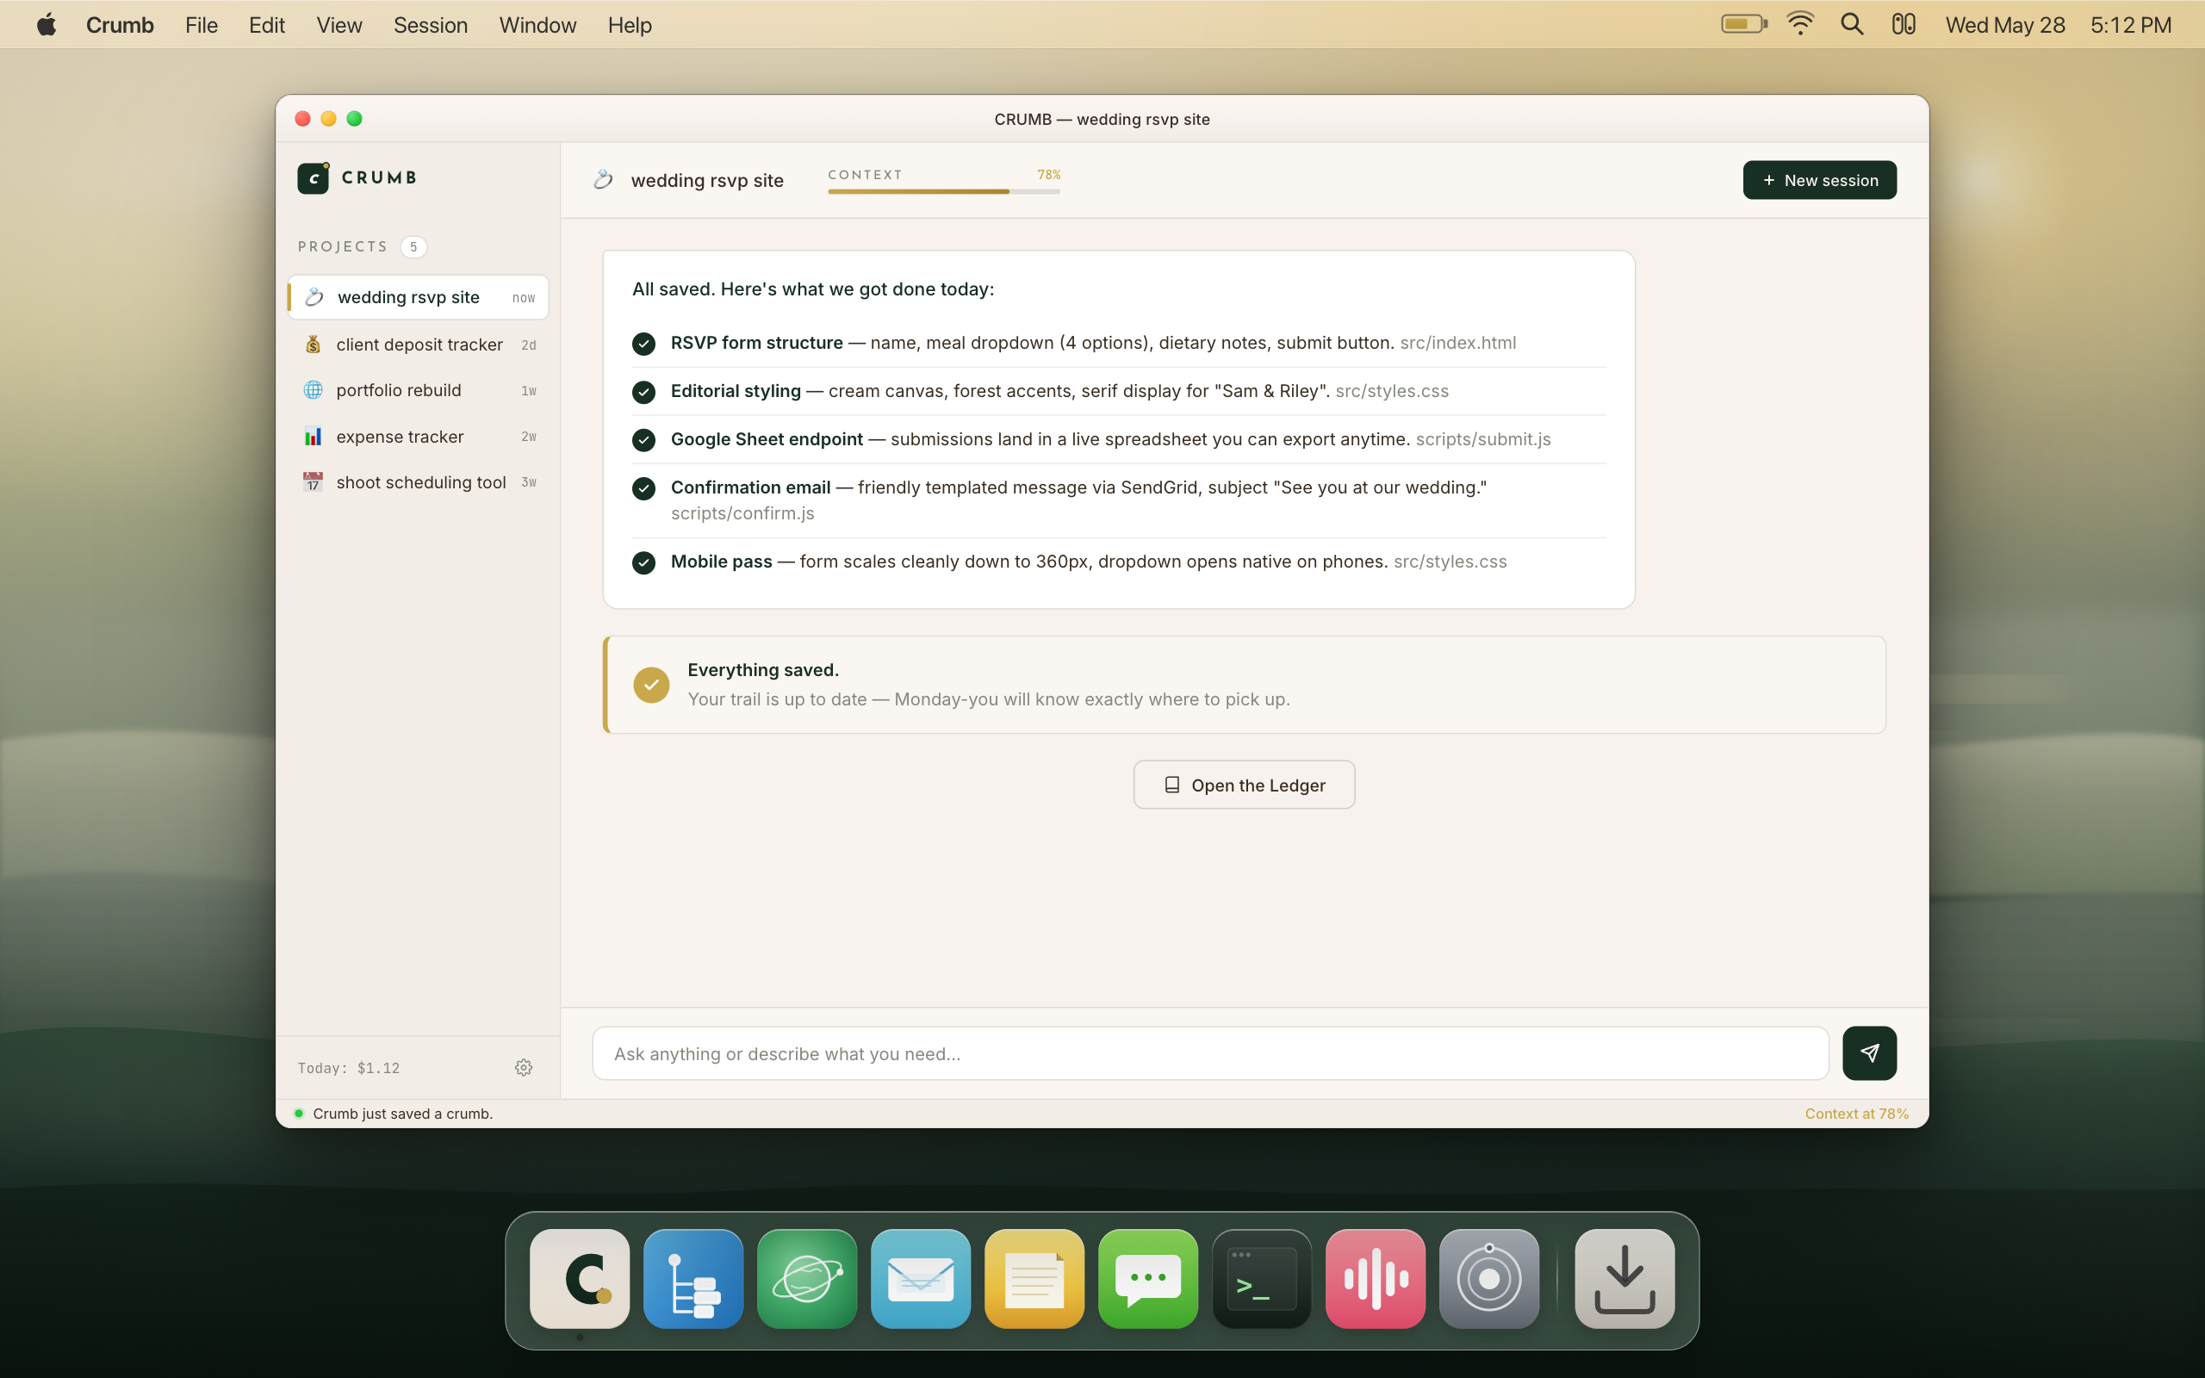The width and height of the screenshot is (2205, 1378).
Task: Click the src/index.html file reference
Action: (1458, 343)
